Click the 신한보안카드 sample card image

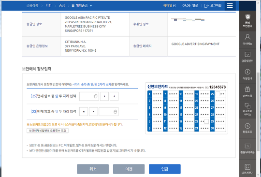click(187, 108)
